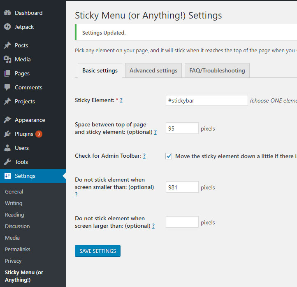Click the Comments bubble icon
Screen dimensions: 297x287
click(x=7, y=87)
